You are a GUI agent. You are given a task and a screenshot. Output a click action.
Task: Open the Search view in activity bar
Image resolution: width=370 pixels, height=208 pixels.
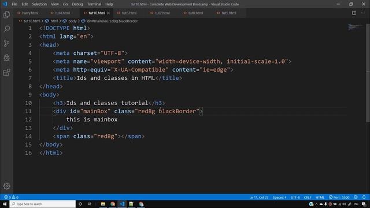pos(6,29)
